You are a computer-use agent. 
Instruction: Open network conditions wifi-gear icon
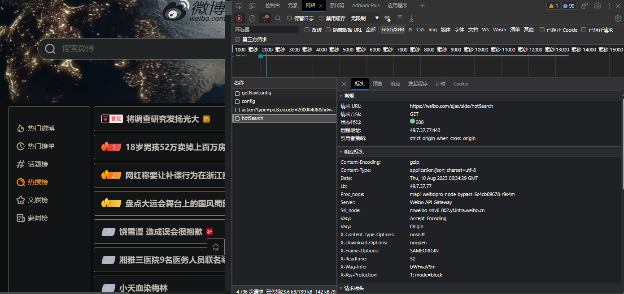(387, 18)
